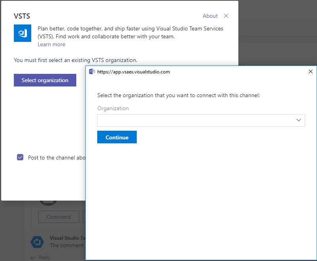The width and height of the screenshot is (317, 261).
Task: Click the 'Organization' field label
Action: point(113,109)
